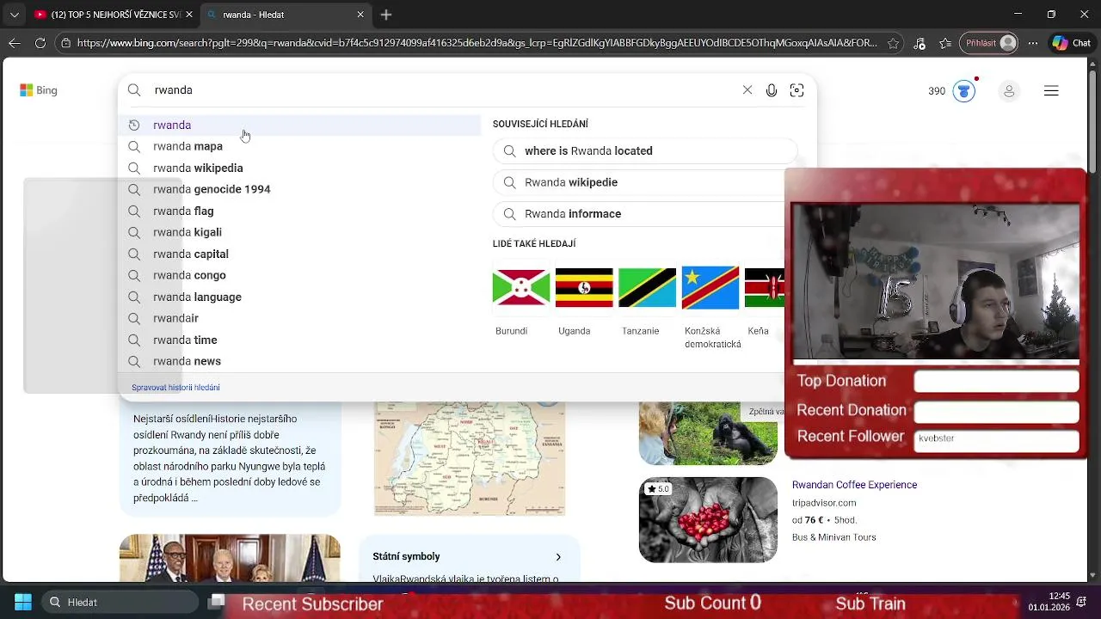1101x619 pixels.
Task: Open the Copilot Chat button
Action: click(x=1071, y=43)
